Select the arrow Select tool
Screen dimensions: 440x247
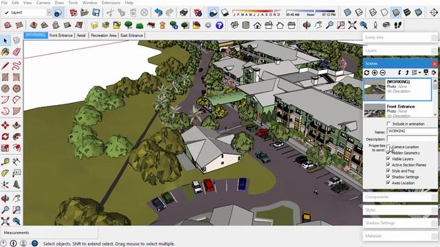click(x=5, y=41)
